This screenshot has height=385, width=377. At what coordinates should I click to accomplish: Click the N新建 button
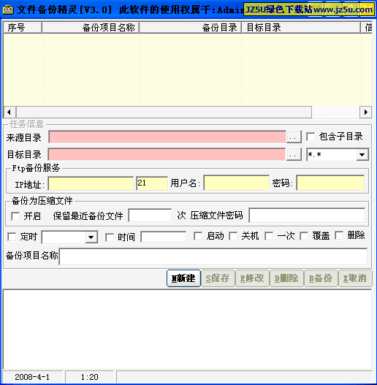point(183,278)
